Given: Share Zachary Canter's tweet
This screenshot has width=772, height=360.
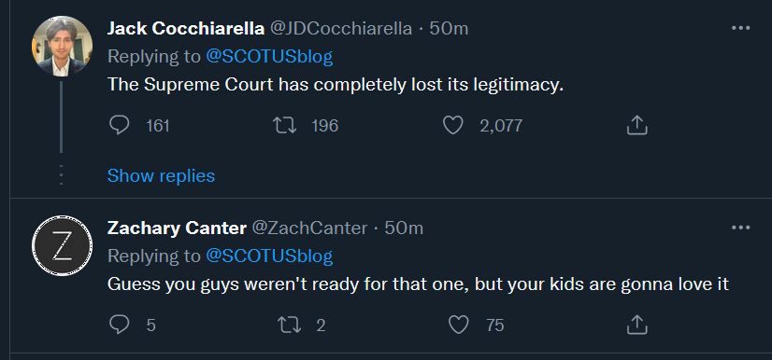Looking at the screenshot, I should point(636,325).
